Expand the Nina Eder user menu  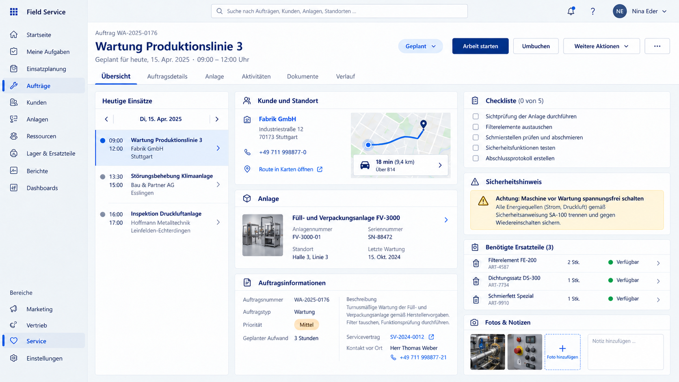(664, 11)
